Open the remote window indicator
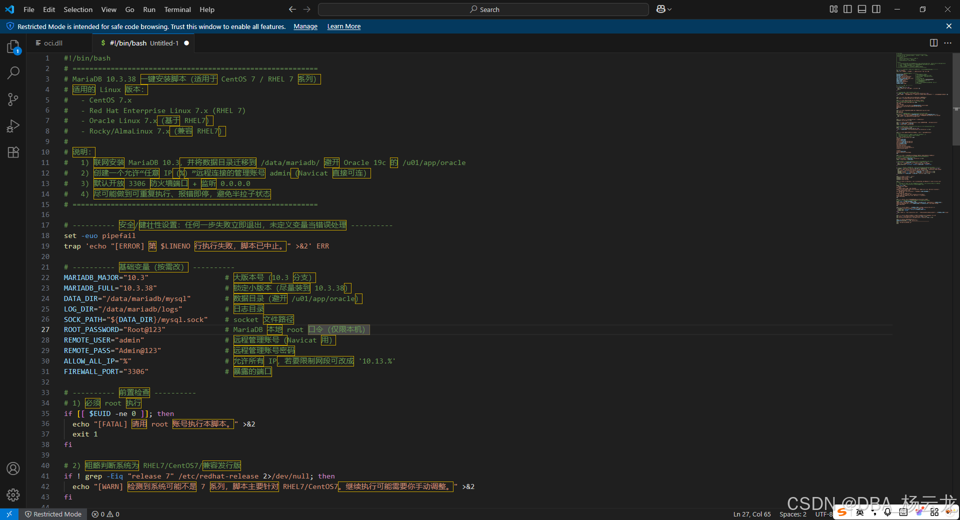This screenshot has width=960, height=520. (9, 514)
